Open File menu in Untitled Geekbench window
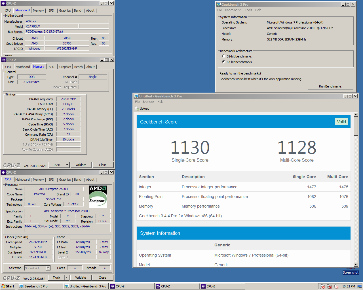This screenshot has width=363, height=290. (137, 102)
